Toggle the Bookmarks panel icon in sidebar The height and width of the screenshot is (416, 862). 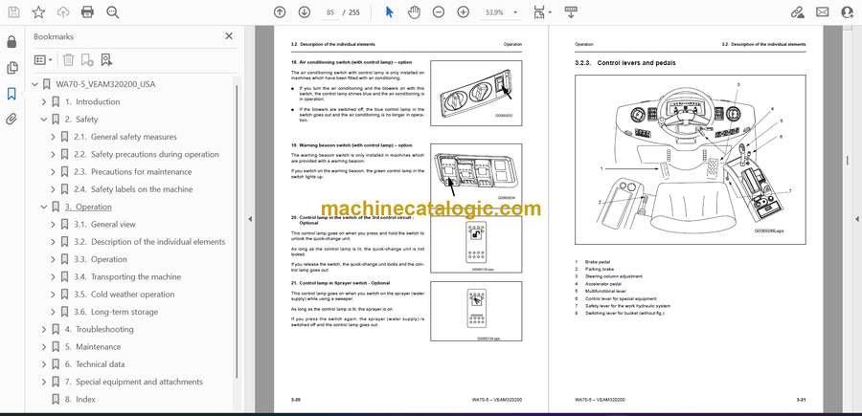11,94
